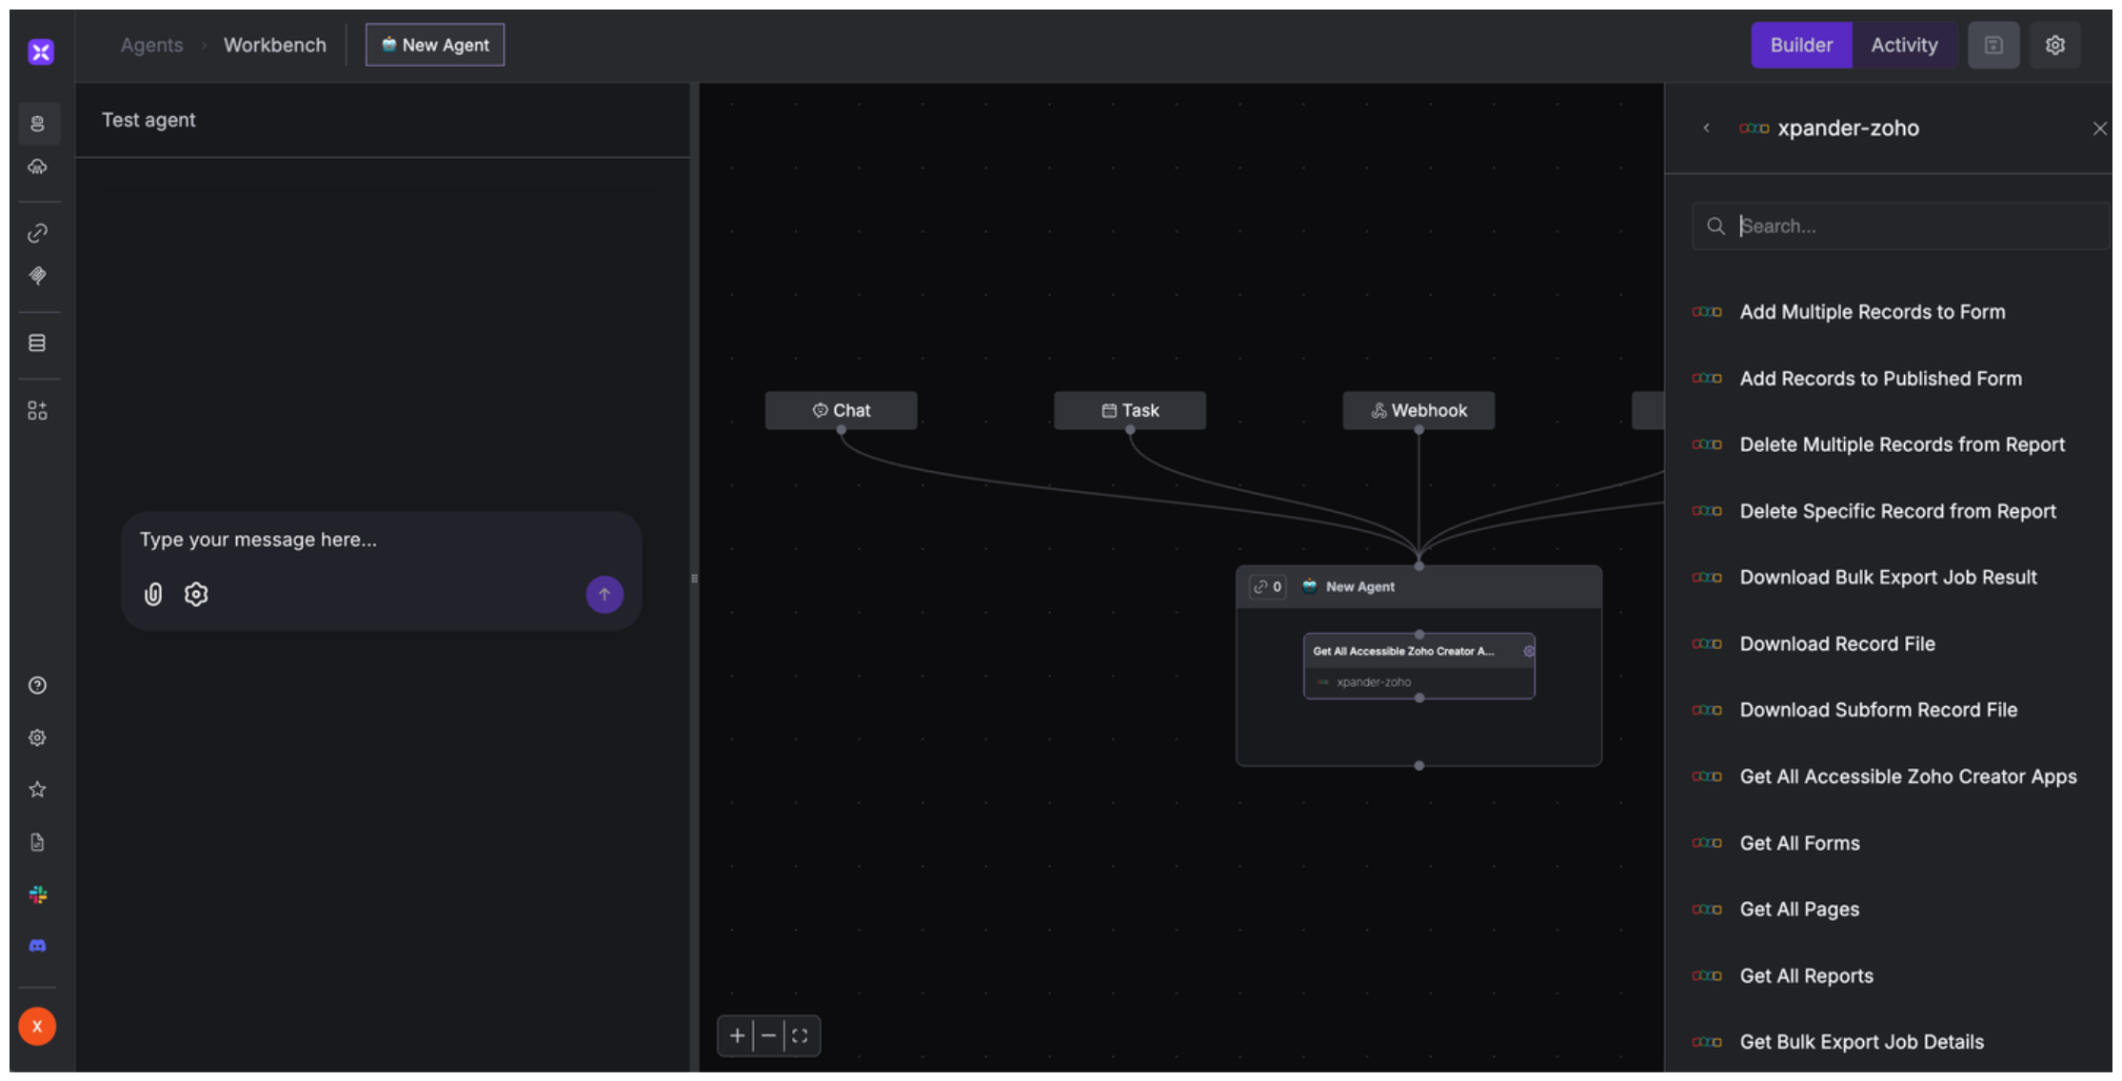Click the add apps grid icon in sidebar

pyautogui.click(x=38, y=410)
